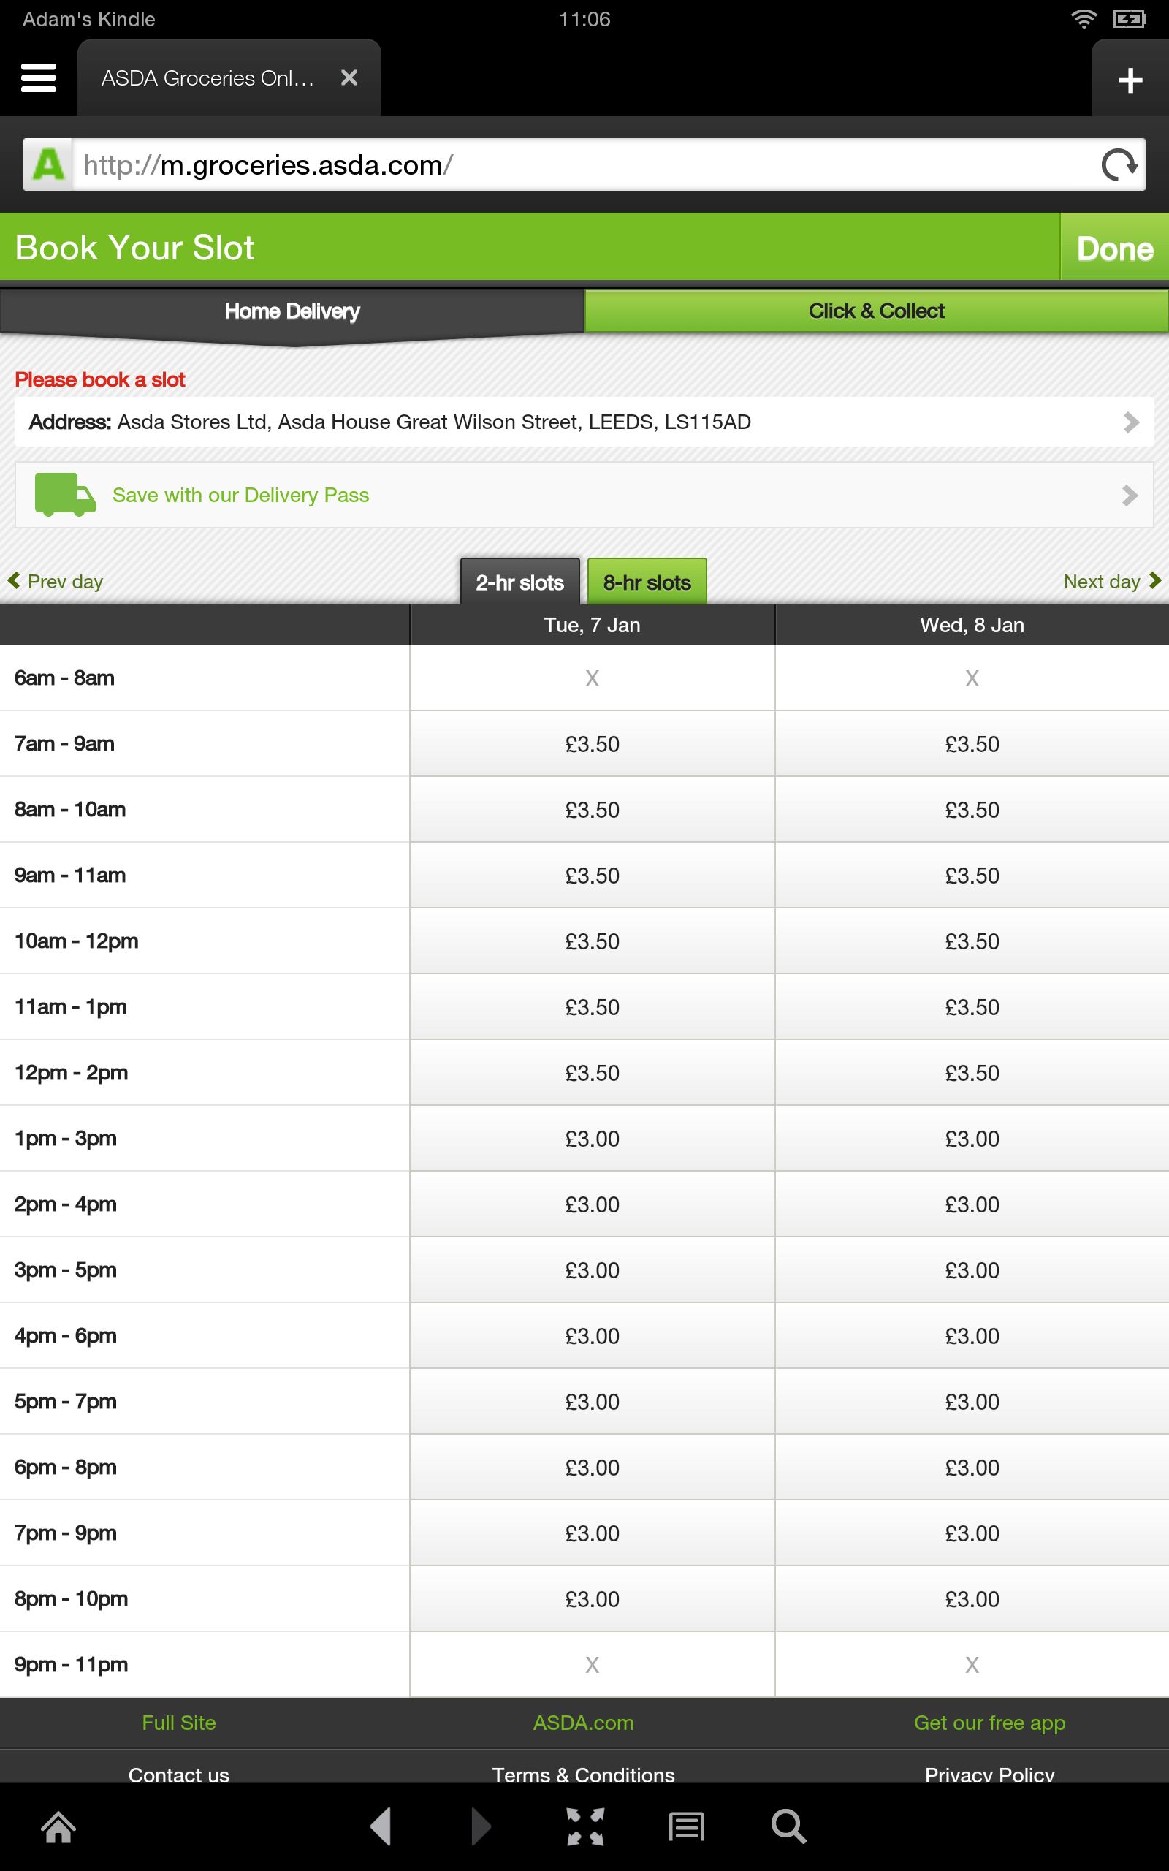This screenshot has height=1871, width=1169.
Task: Select the home icon in bottom navigation
Action: pyautogui.click(x=58, y=1826)
